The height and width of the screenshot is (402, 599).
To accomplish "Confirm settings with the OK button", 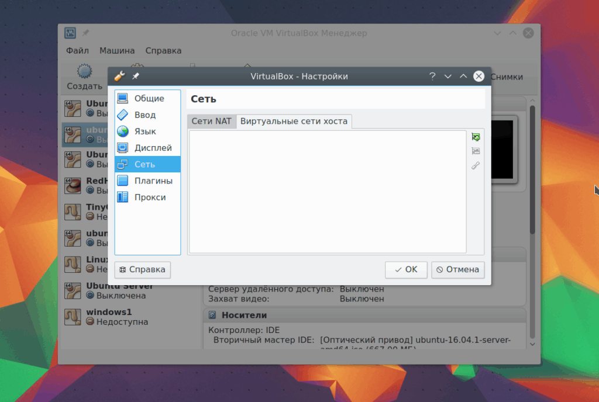I will 406,269.
